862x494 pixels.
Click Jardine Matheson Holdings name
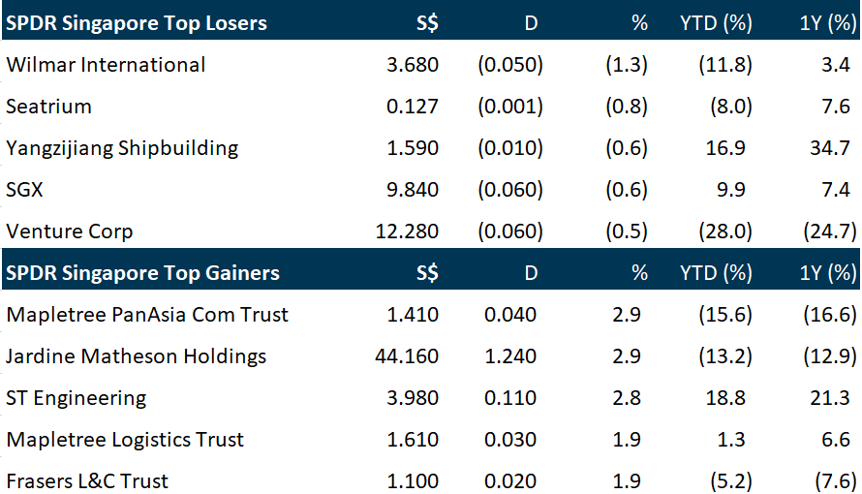click(x=136, y=356)
